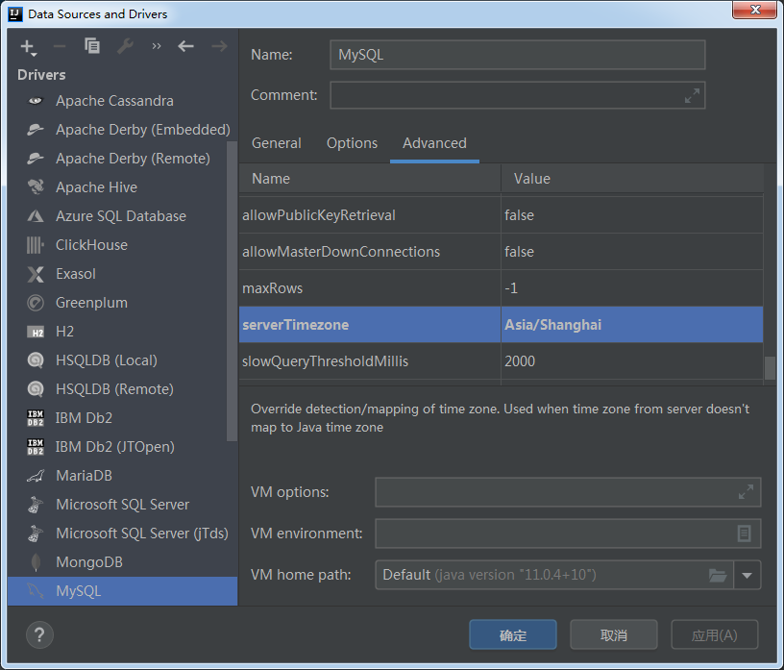
Task: Expand the VM options field icon
Action: 746,492
